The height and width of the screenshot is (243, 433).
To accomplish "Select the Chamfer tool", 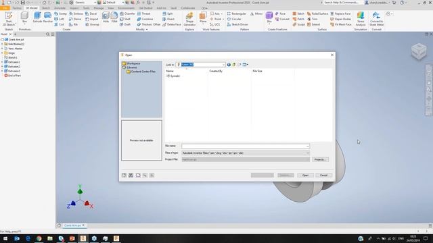I will pyautogui.click(x=127, y=13).
